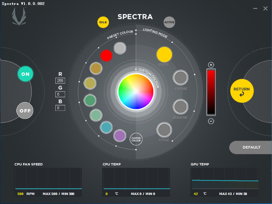This screenshot has width=272, height=204.
Task: Pick the yellow preset colour
Action: (x=90, y=83)
